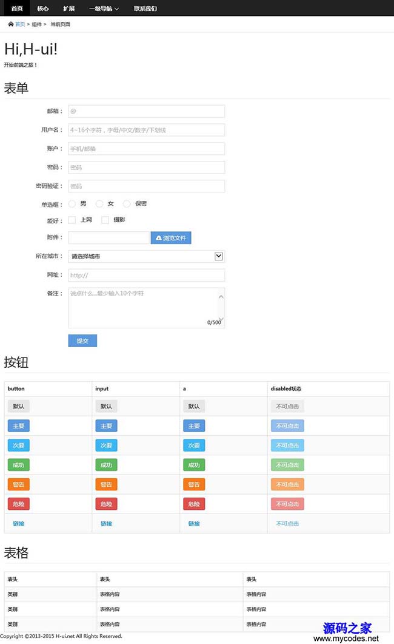
Task: Click the orange disabled 不可点击 button
Action: coord(287,484)
